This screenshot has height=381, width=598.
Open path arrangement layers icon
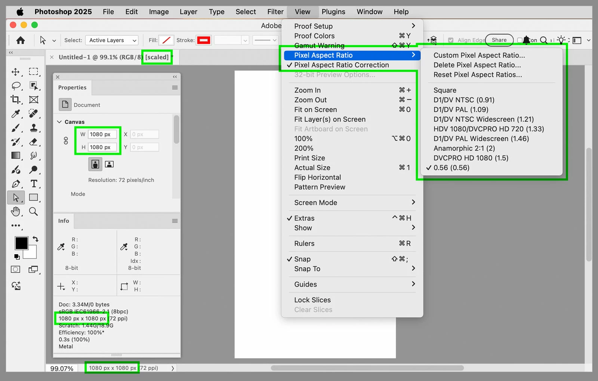[x=432, y=40]
